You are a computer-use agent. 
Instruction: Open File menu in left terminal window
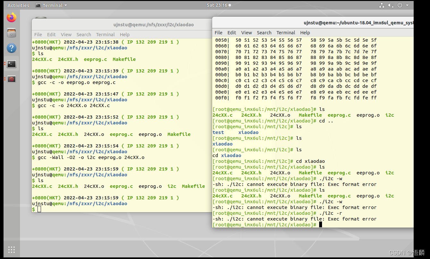(38, 35)
